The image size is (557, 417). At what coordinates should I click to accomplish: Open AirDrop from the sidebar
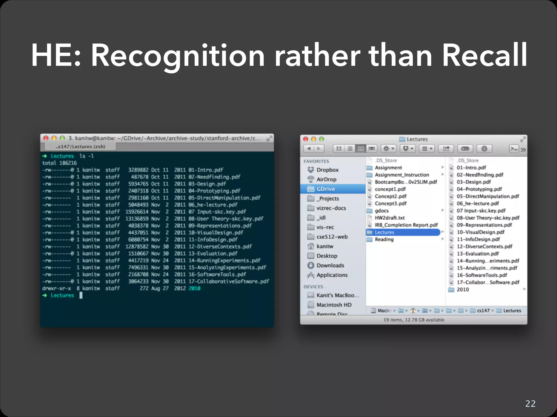click(326, 179)
